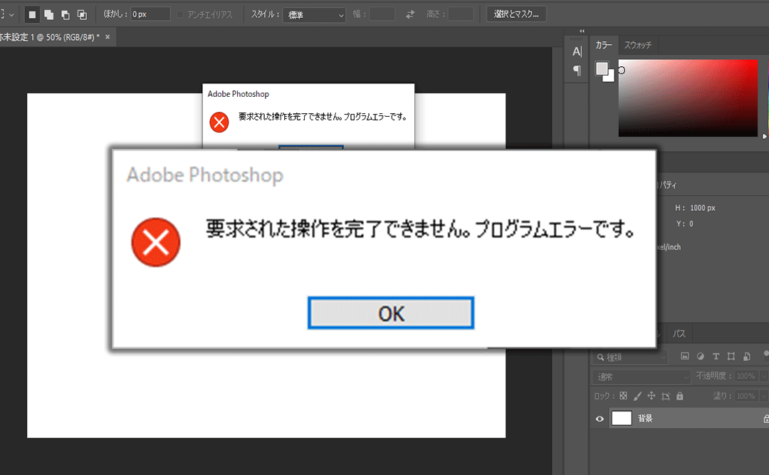Filter layers by pixel layer icon
Image resolution: width=769 pixels, height=475 pixels.
(685, 356)
